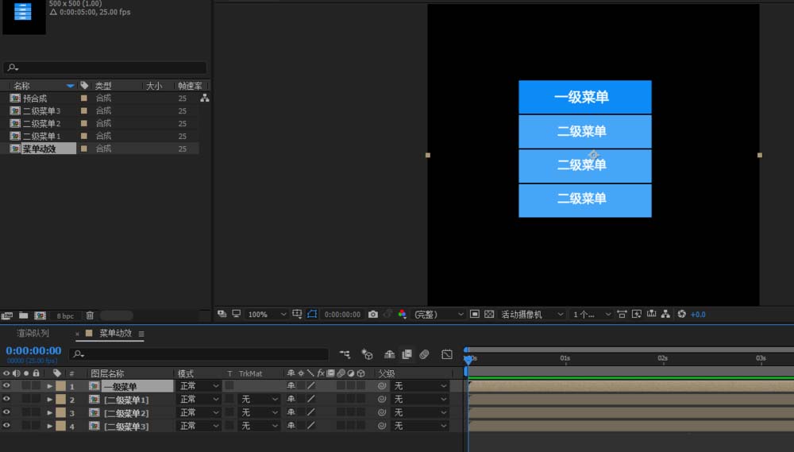The image size is (794, 452).
Task: Toggle frame blending enable icon
Action: coord(407,354)
